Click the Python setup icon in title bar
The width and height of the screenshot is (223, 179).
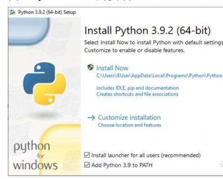click(x=13, y=12)
